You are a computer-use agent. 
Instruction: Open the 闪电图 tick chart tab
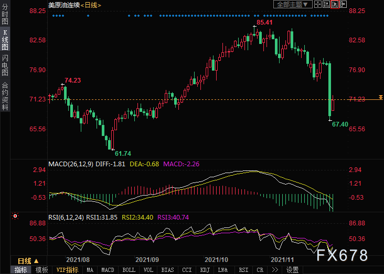(x=5, y=65)
